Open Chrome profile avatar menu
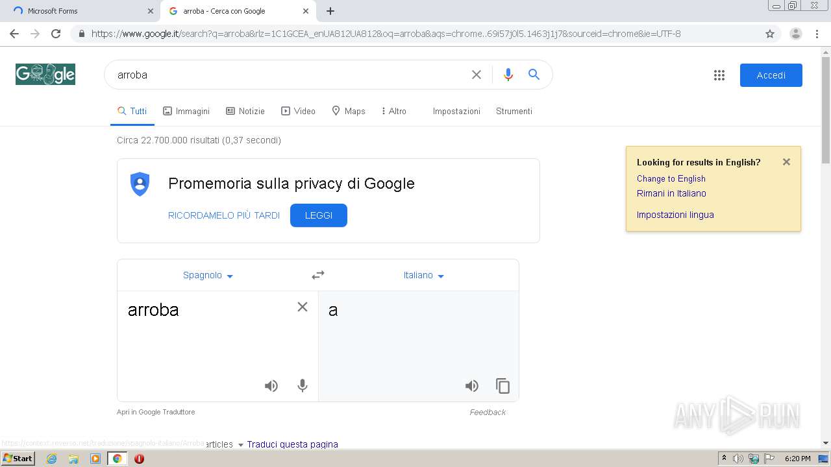Screen dimensions: 831x467 [795, 34]
